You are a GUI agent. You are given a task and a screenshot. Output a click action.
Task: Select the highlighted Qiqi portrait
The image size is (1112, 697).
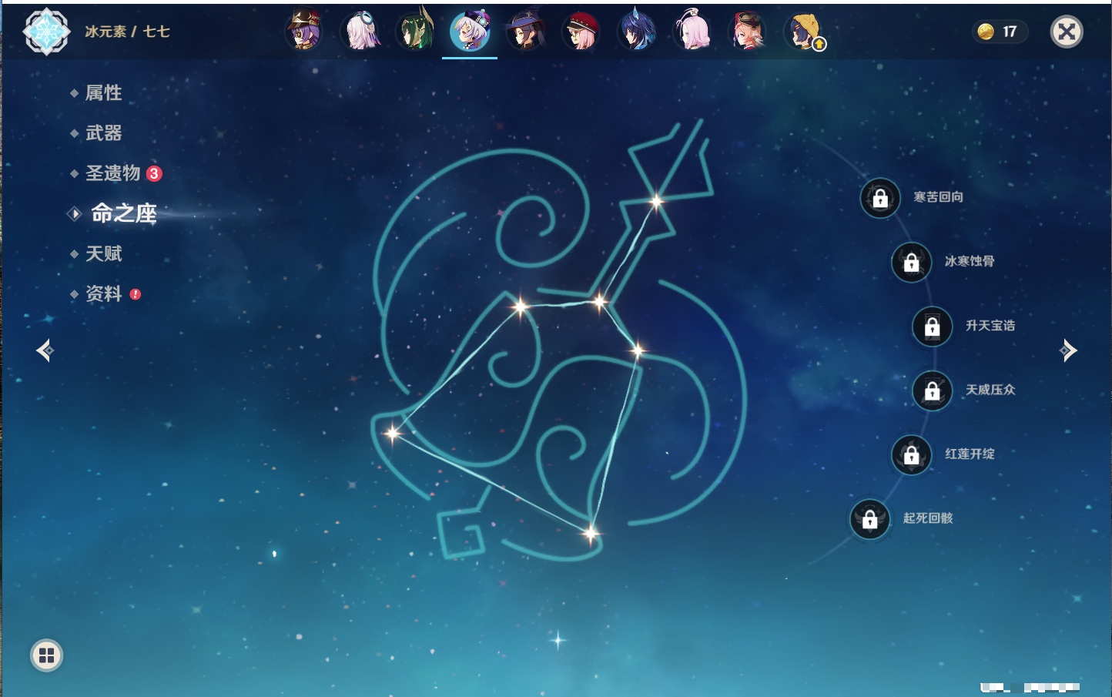click(x=470, y=32)
